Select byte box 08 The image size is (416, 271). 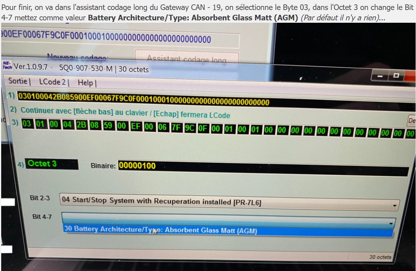pos(94,125)
